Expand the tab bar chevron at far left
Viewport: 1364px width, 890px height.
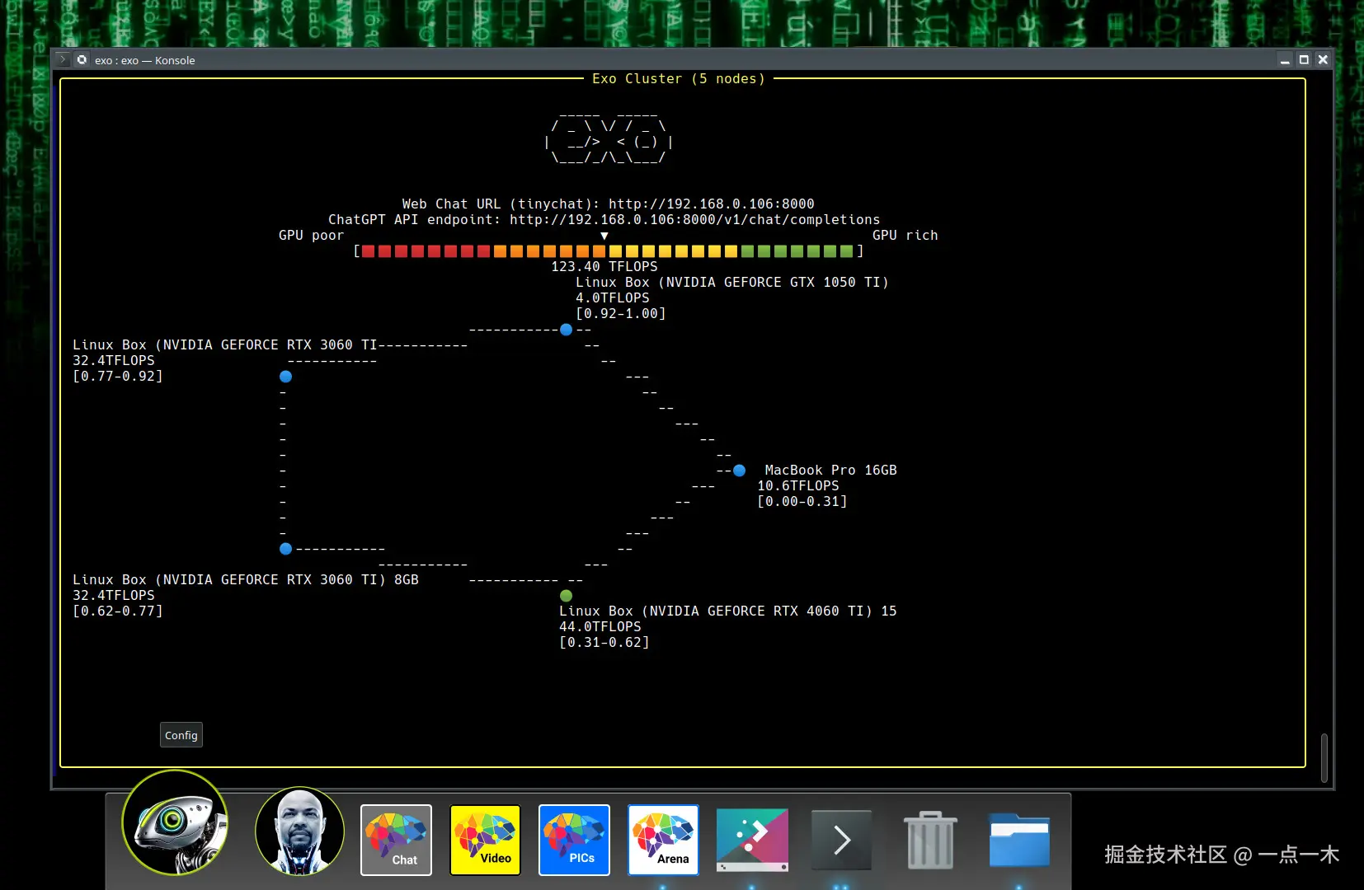tap(63, 59)
